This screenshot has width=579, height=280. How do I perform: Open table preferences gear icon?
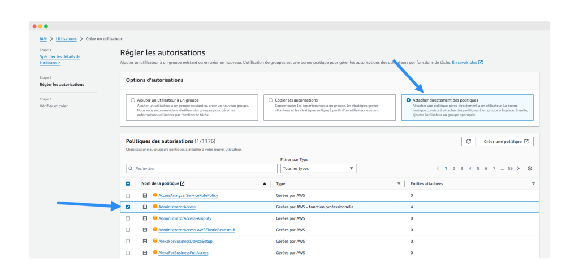(530, 168)
